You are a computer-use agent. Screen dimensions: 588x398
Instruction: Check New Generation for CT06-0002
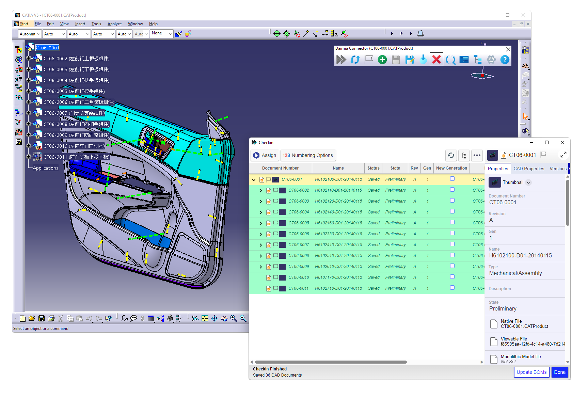point(452,190)
